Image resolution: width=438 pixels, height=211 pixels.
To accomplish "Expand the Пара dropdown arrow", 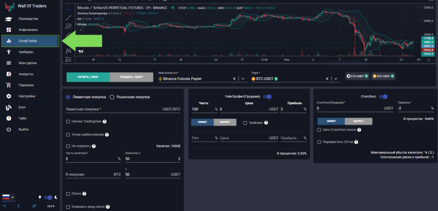I will pyautogui.click(x=335, y=79).
